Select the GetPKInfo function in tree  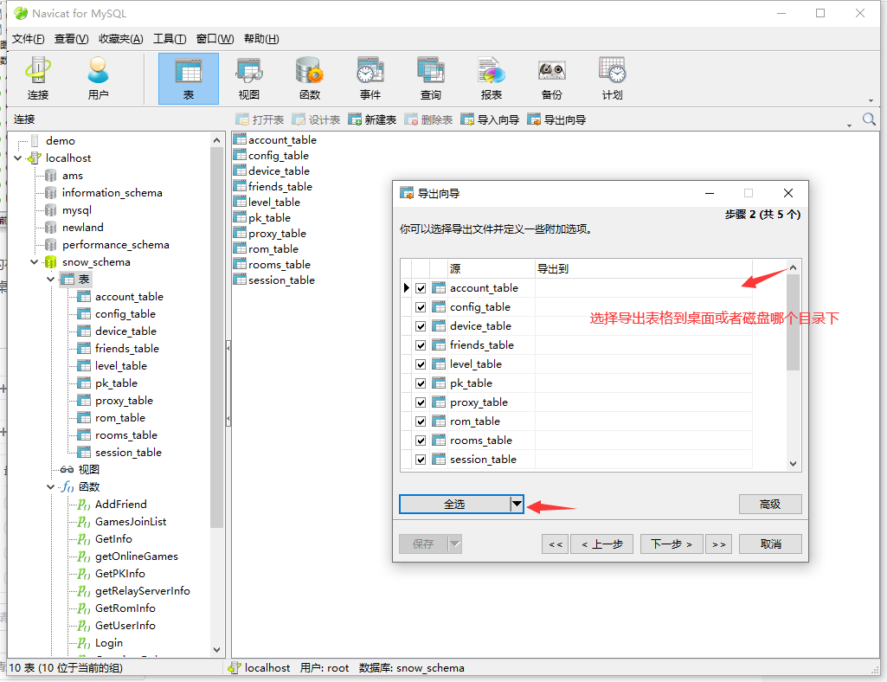pos(120,573)
